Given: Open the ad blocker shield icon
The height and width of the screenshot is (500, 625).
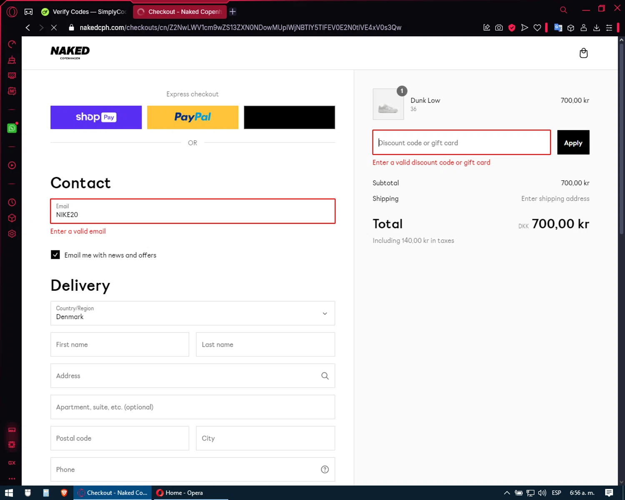Looking at the screenshot, I should (x=512, y=27).
